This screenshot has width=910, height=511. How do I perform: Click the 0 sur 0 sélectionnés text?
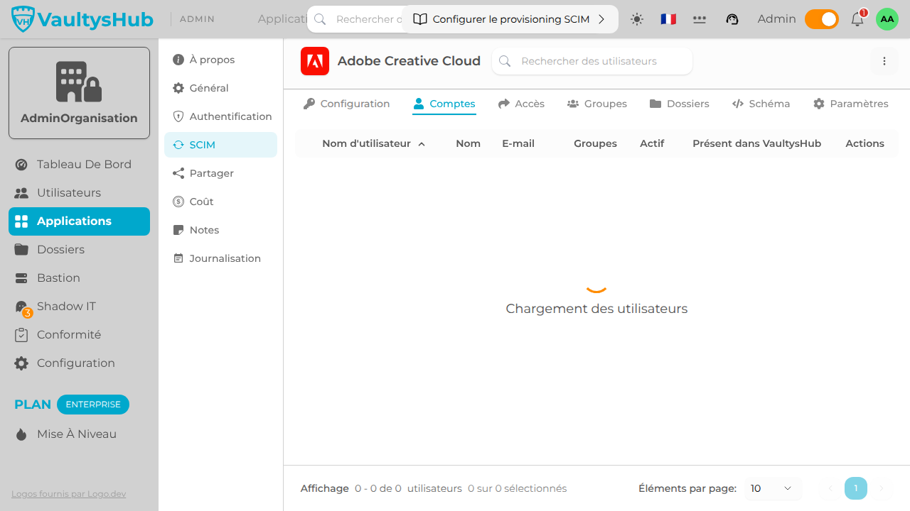click(x=518, y=488)
